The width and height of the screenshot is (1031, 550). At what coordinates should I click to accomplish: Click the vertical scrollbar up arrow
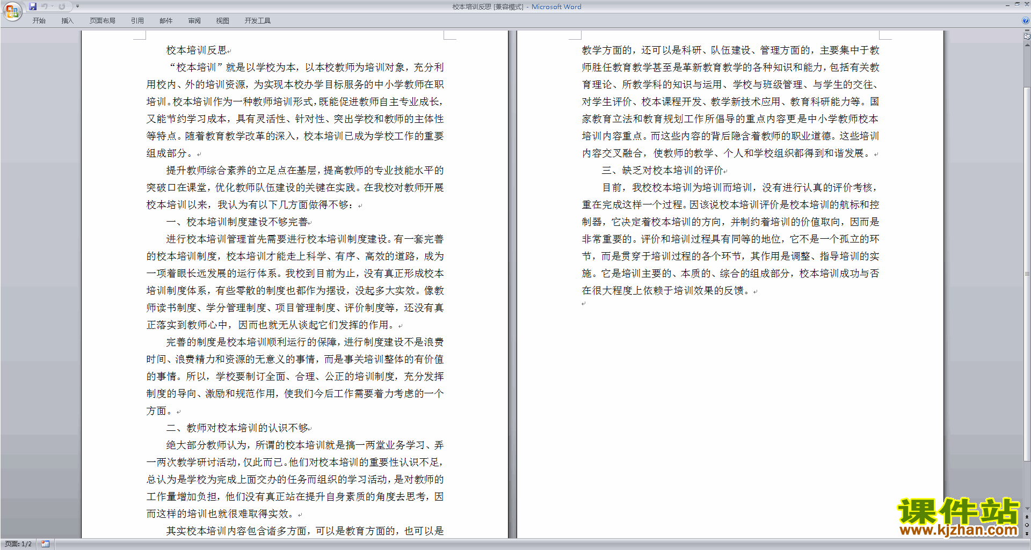pos(1027,45)
